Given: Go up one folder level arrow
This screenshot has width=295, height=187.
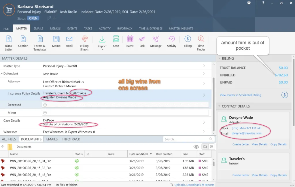Looking at the screenshot, I should tap(3, 147).
